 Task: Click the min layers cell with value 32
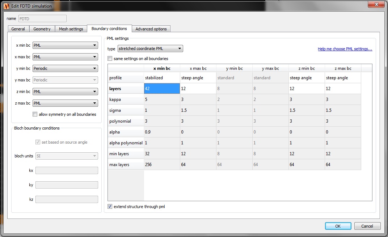coord(162,154)
